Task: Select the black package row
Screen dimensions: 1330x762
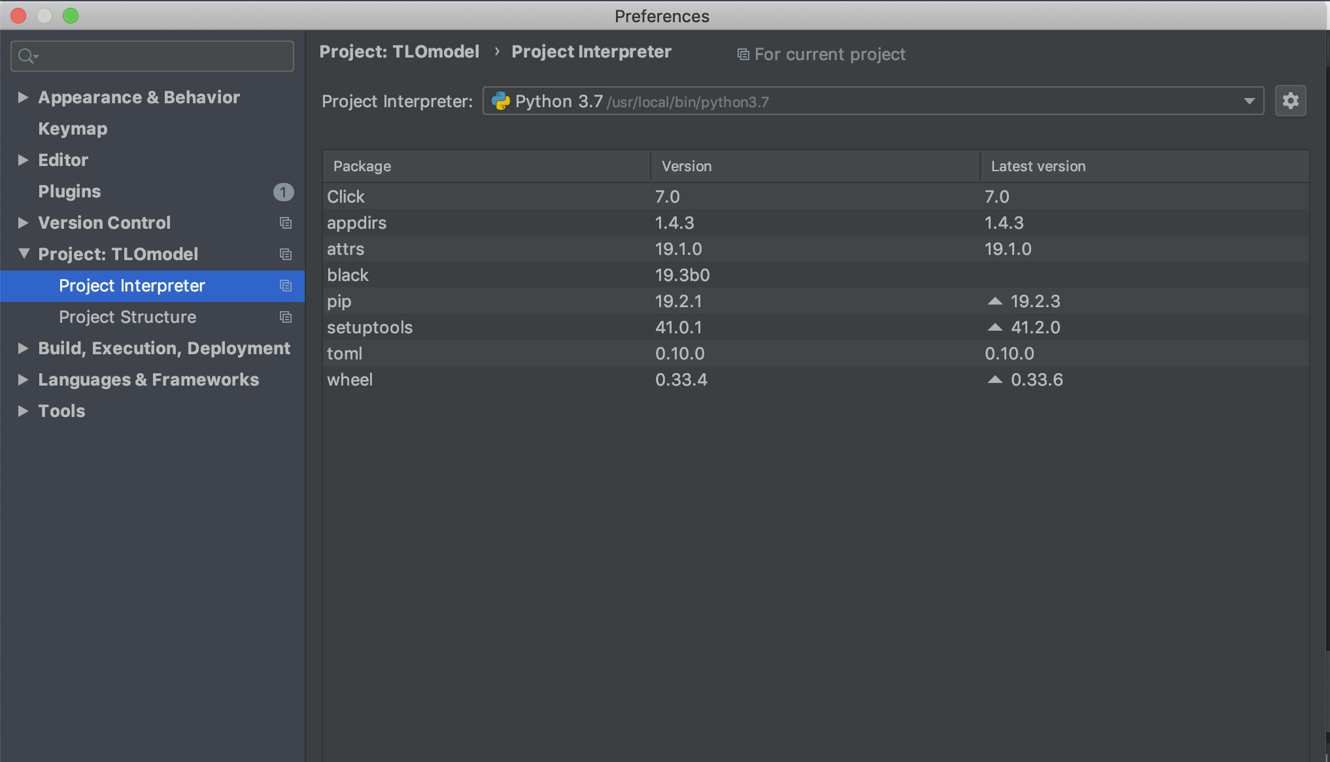Action: coord(816,275)
